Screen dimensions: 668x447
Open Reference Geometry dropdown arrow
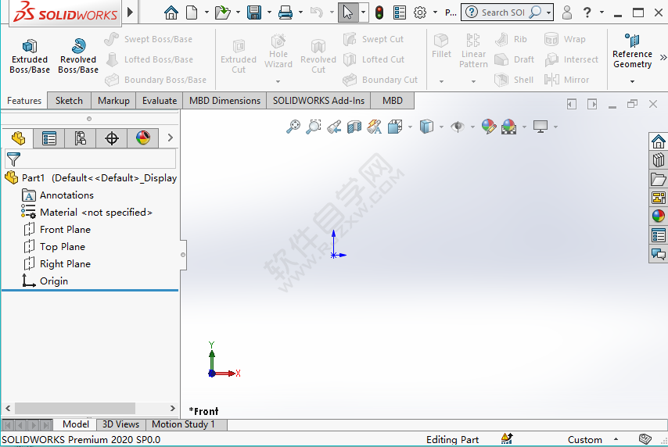point(632,81)
